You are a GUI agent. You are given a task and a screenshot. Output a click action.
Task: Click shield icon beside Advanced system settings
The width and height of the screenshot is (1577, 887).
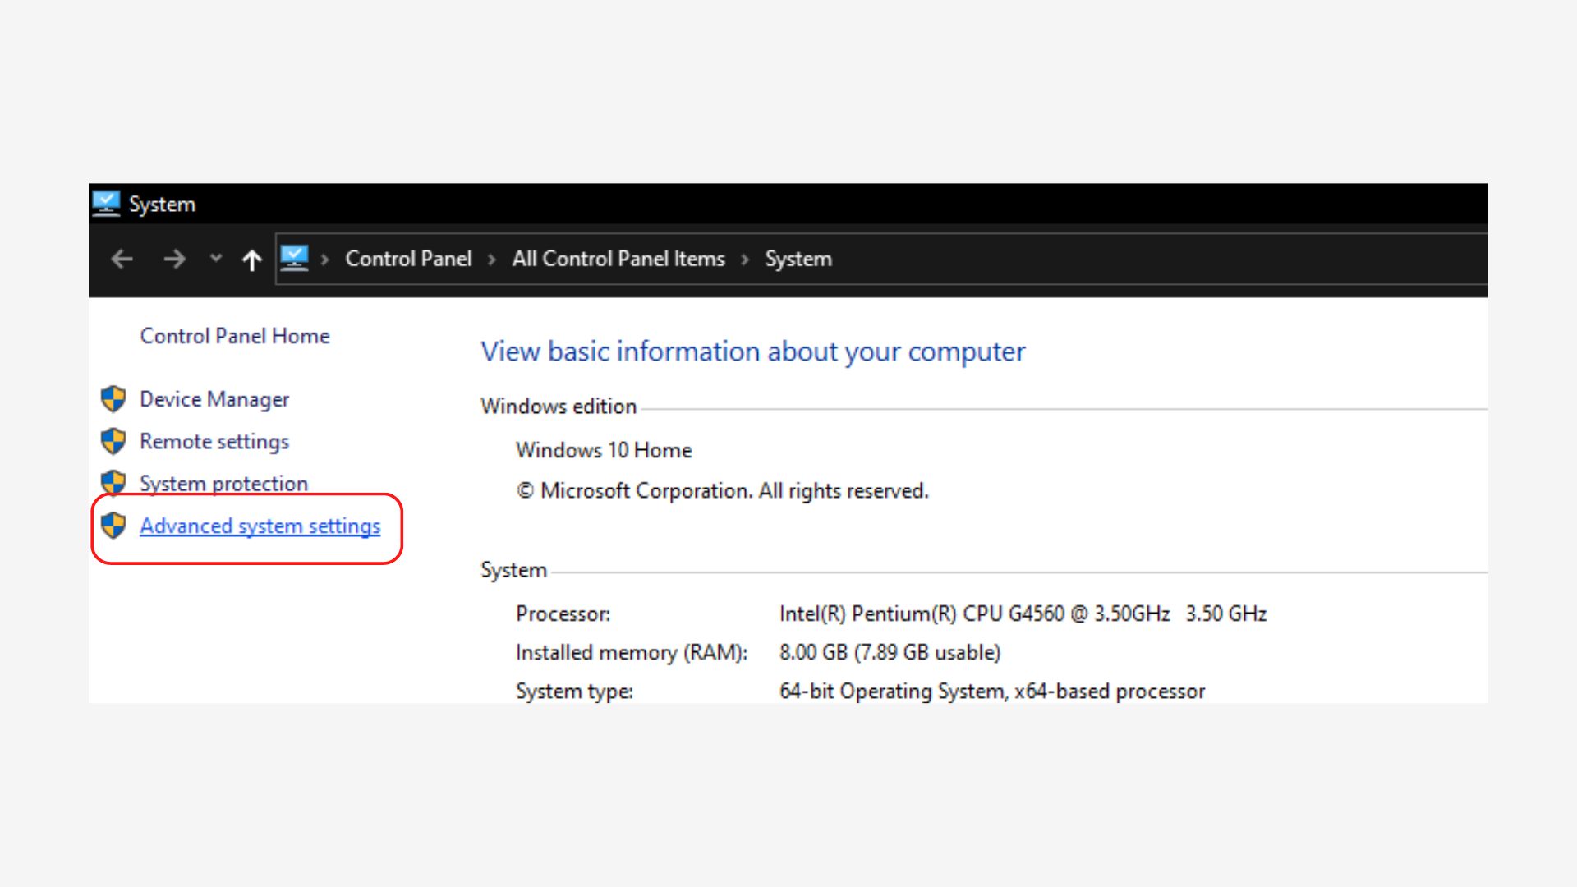coord(113,526)
